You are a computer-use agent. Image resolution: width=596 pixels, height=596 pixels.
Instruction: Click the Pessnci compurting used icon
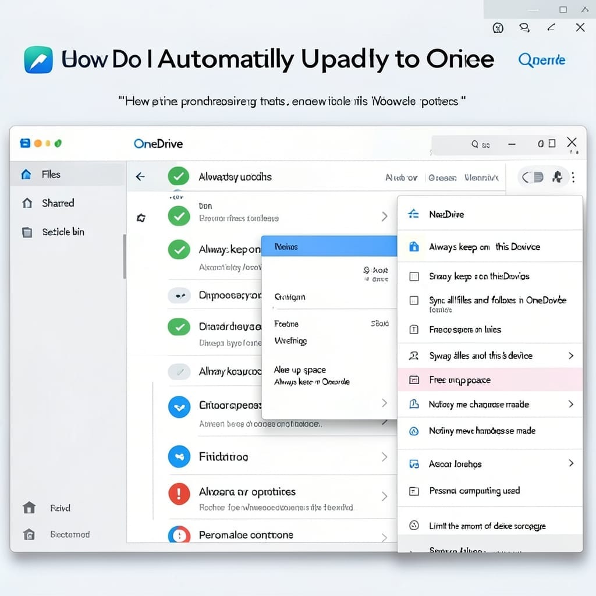[x=414, y=491]
